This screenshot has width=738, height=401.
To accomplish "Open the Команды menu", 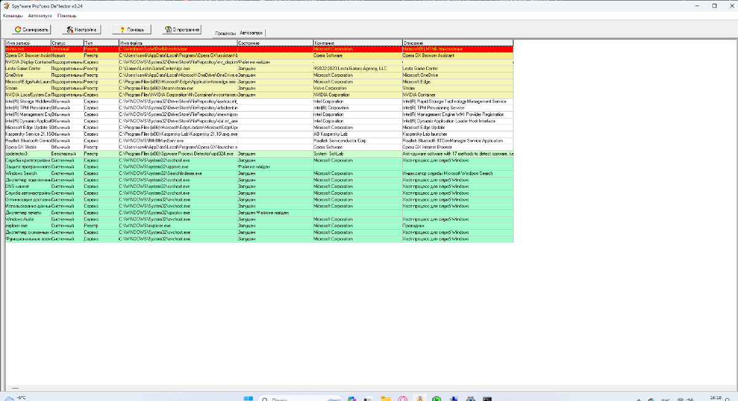I will (x=13, y=15).
